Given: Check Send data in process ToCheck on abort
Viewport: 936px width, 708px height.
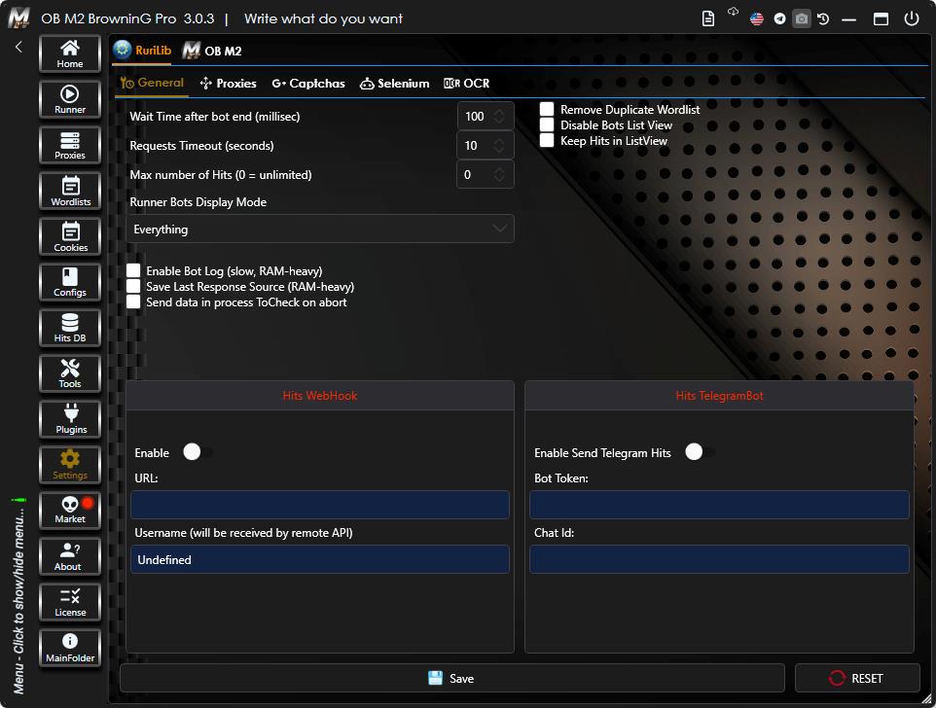Looking at the screenshot, I should pyautogui.click(x=133, y=301).
